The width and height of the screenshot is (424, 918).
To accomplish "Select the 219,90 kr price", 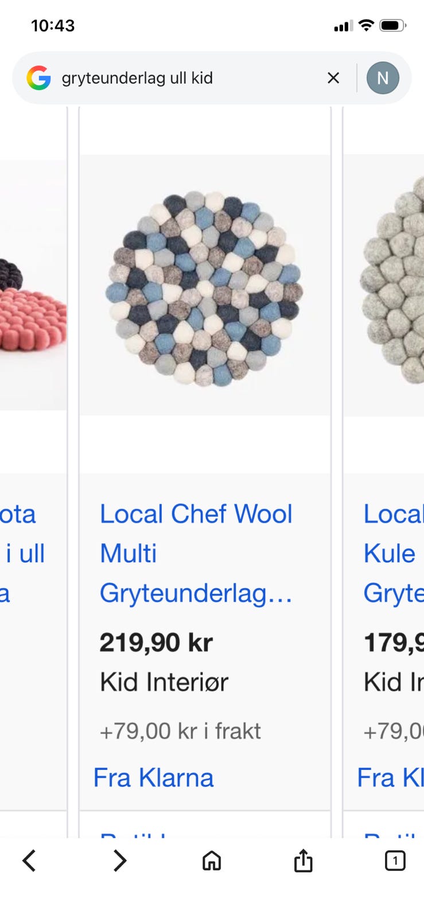I will (156, 643).
